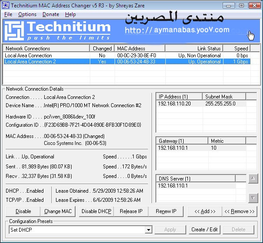Click the gateway metric value 10
The height and width of the screenshot is (243, 263).
(x=214, y=148)
